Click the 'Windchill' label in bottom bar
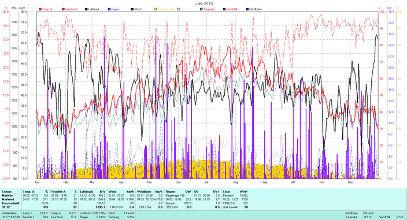The width and height of the screenshot is (407, 220). (384, 217)
